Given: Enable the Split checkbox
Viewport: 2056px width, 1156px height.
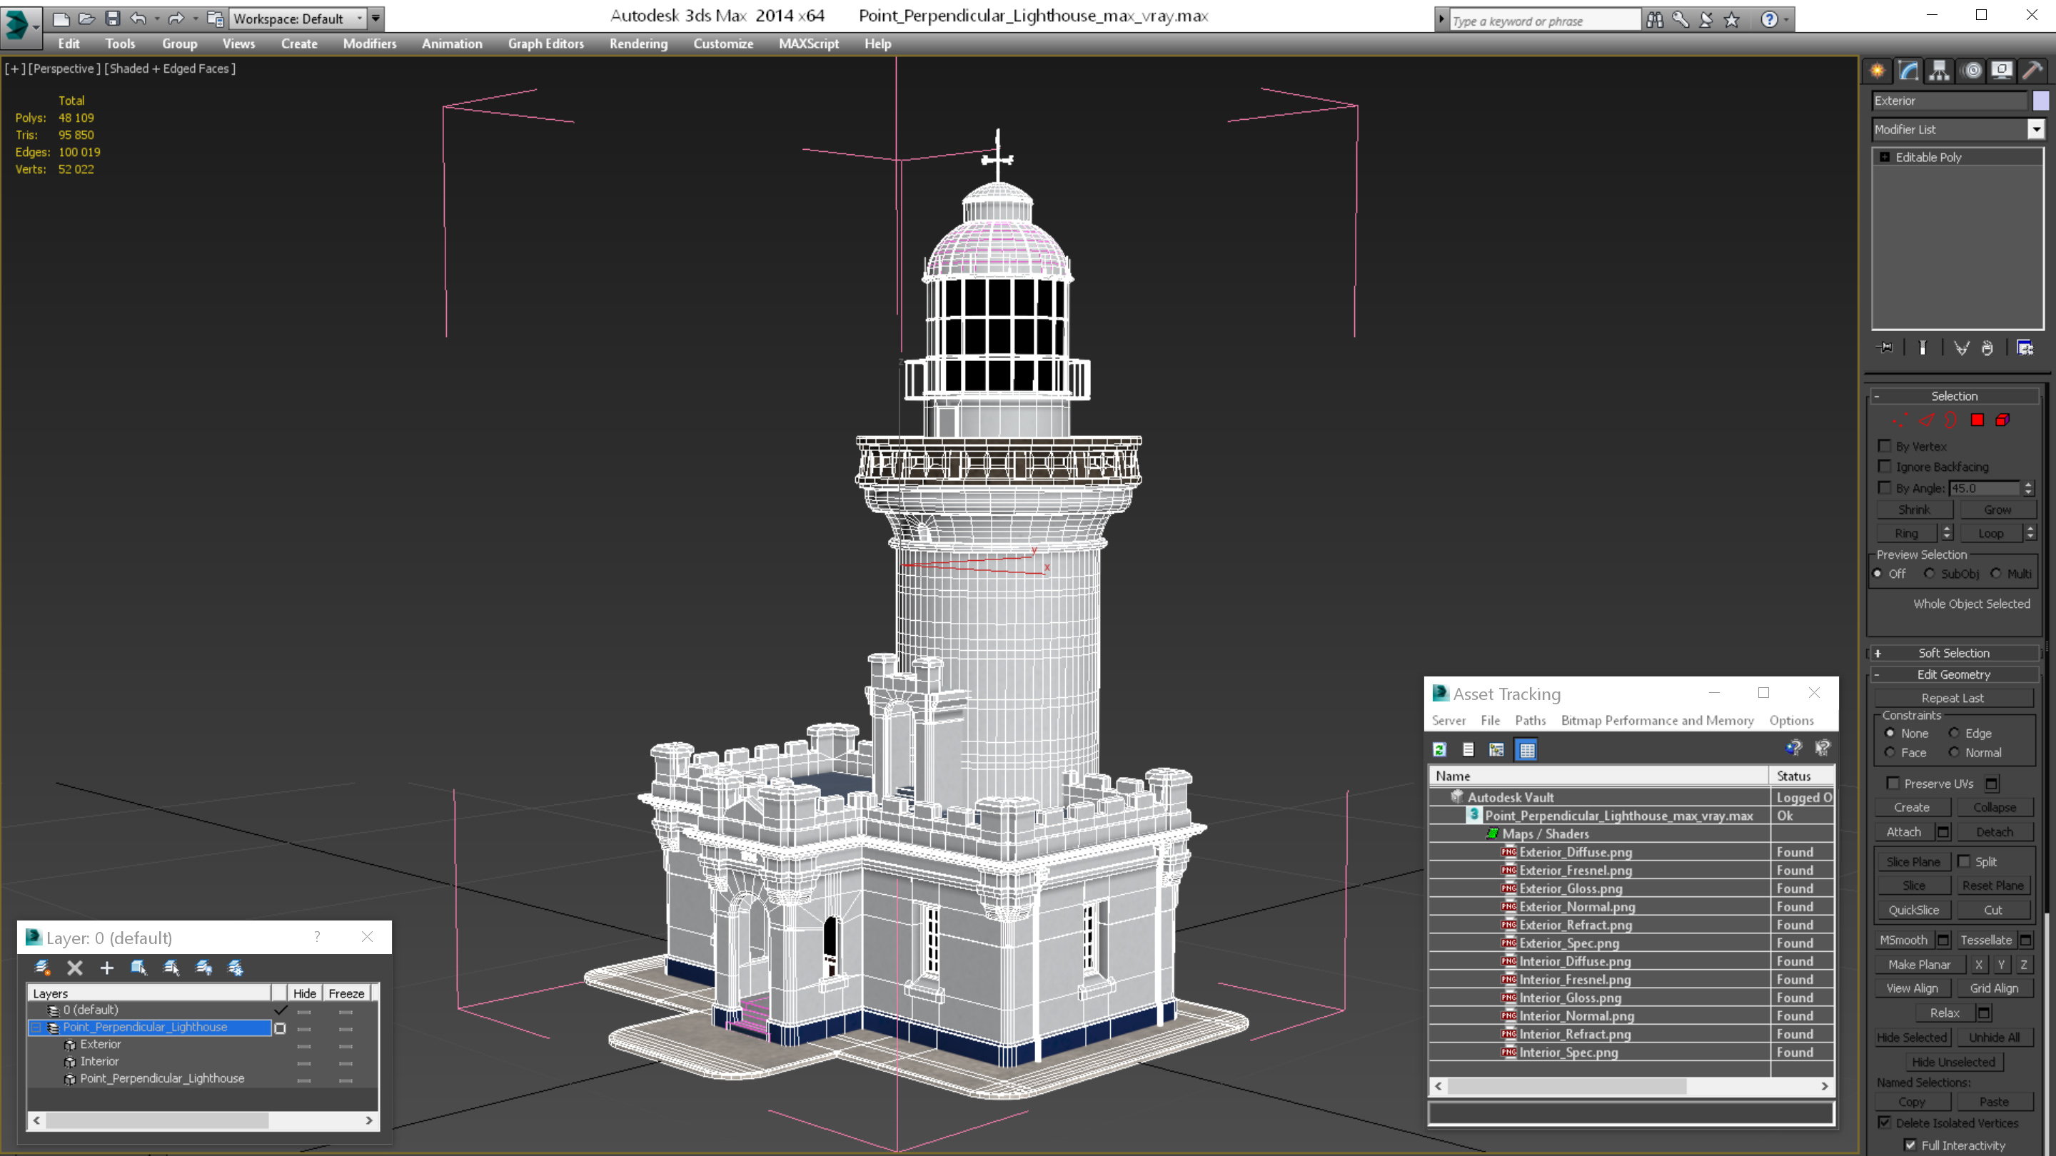Looking at the screenshot, I should click(x=1963, y=861).
